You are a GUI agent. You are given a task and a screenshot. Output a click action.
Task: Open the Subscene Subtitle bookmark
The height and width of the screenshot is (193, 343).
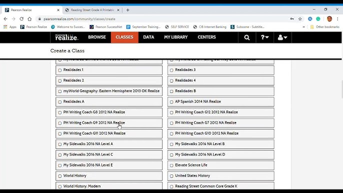(x=247, y=27)
